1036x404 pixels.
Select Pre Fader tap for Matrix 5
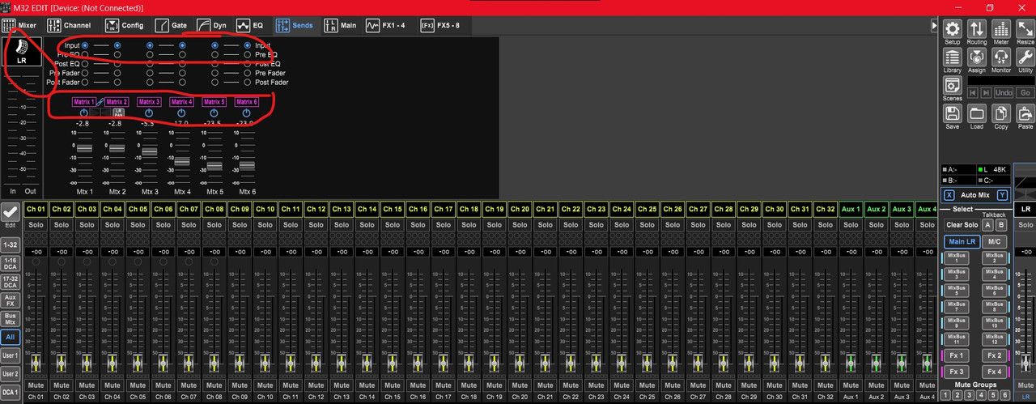[214, 73]
